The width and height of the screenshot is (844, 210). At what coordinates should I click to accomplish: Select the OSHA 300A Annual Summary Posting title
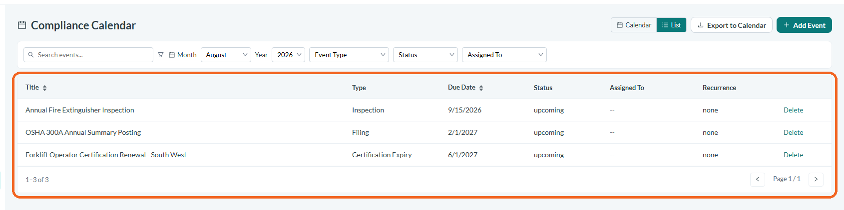pyautogui.click(x=83, y=132)
